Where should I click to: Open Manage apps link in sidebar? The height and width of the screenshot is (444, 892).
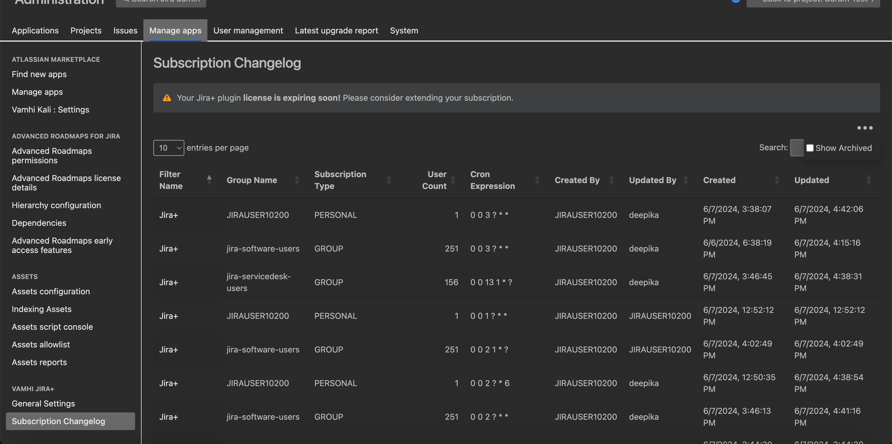pos(37,92)
